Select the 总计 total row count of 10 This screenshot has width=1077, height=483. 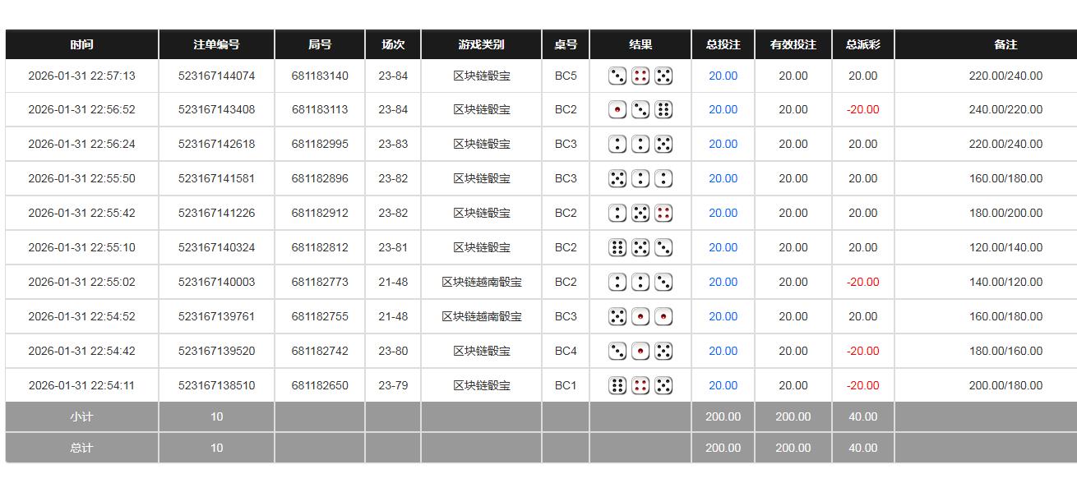coord(215,448)
